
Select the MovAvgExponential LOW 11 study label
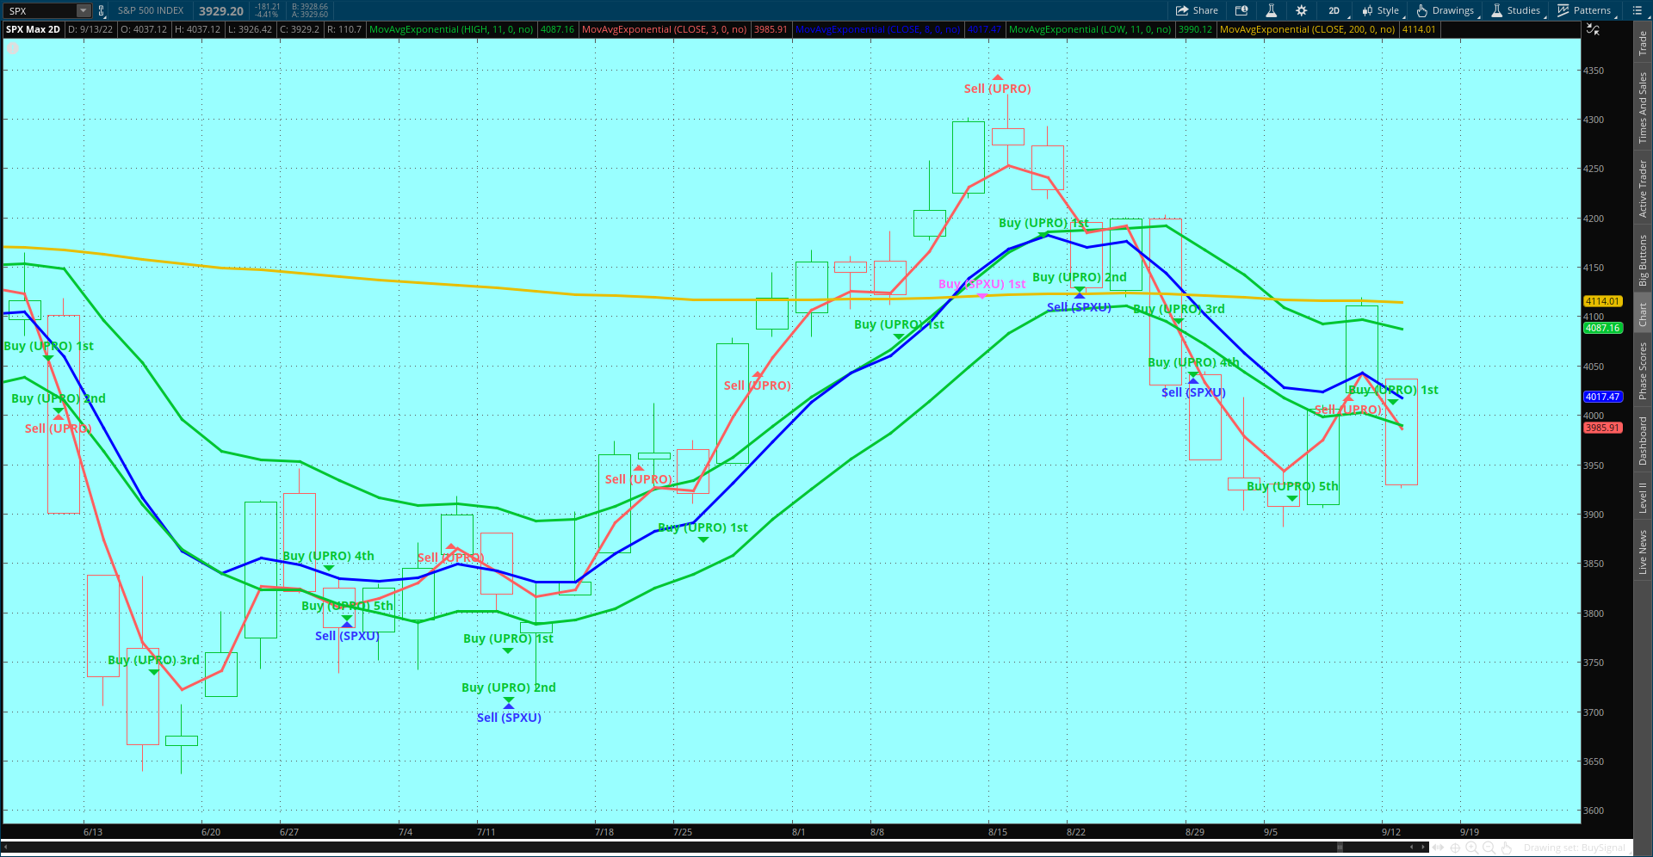1090,29
